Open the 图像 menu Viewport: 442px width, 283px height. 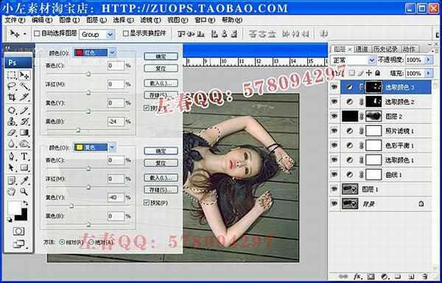click(x=69, y=21)
